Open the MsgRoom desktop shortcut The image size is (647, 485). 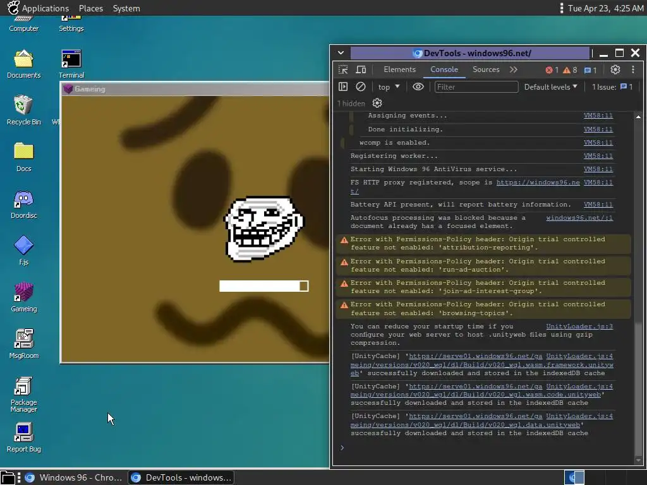click(x=23, y=344)
